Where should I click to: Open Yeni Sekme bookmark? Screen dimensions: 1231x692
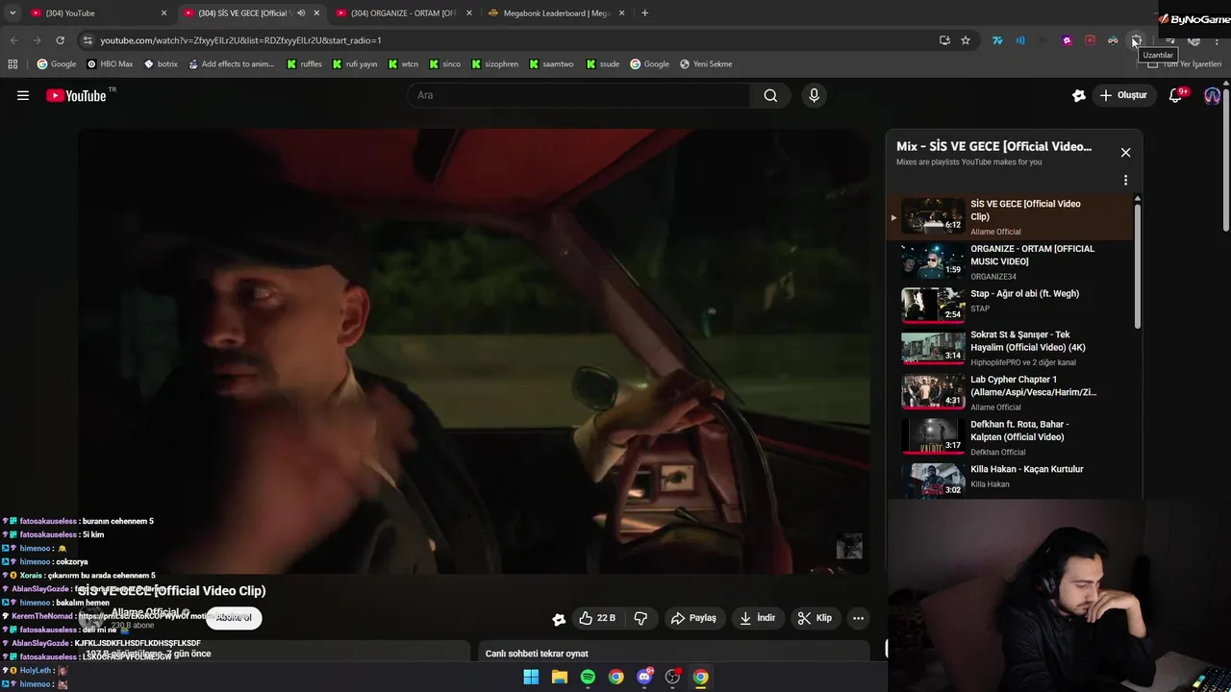click(706, 64)
